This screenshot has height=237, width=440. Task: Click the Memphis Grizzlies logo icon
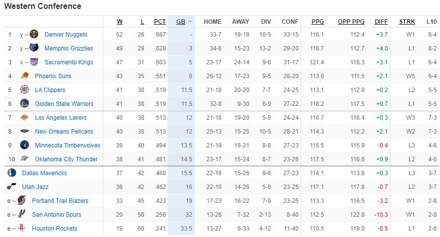pos(34,48)
